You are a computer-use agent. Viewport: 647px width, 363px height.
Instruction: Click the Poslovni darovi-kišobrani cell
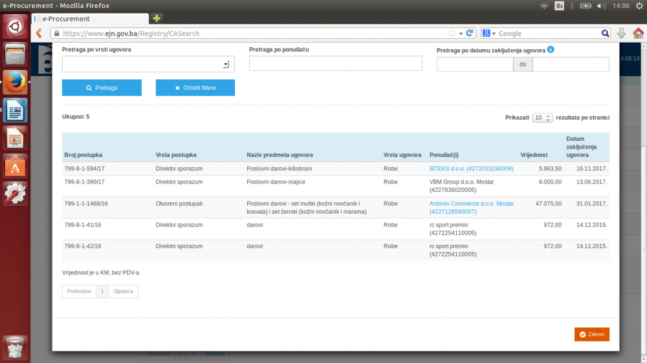click(x=280, y=169)
